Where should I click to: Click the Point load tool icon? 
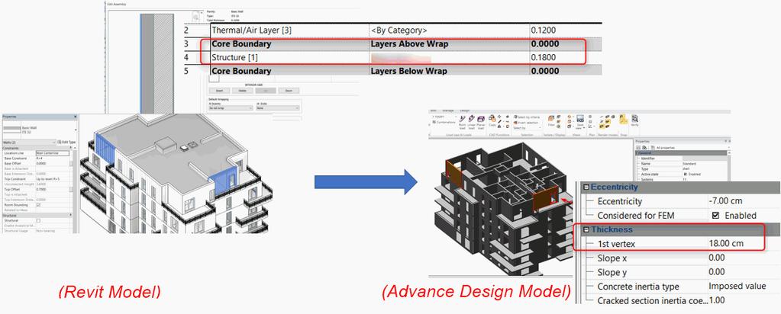(x=462, y=119)
